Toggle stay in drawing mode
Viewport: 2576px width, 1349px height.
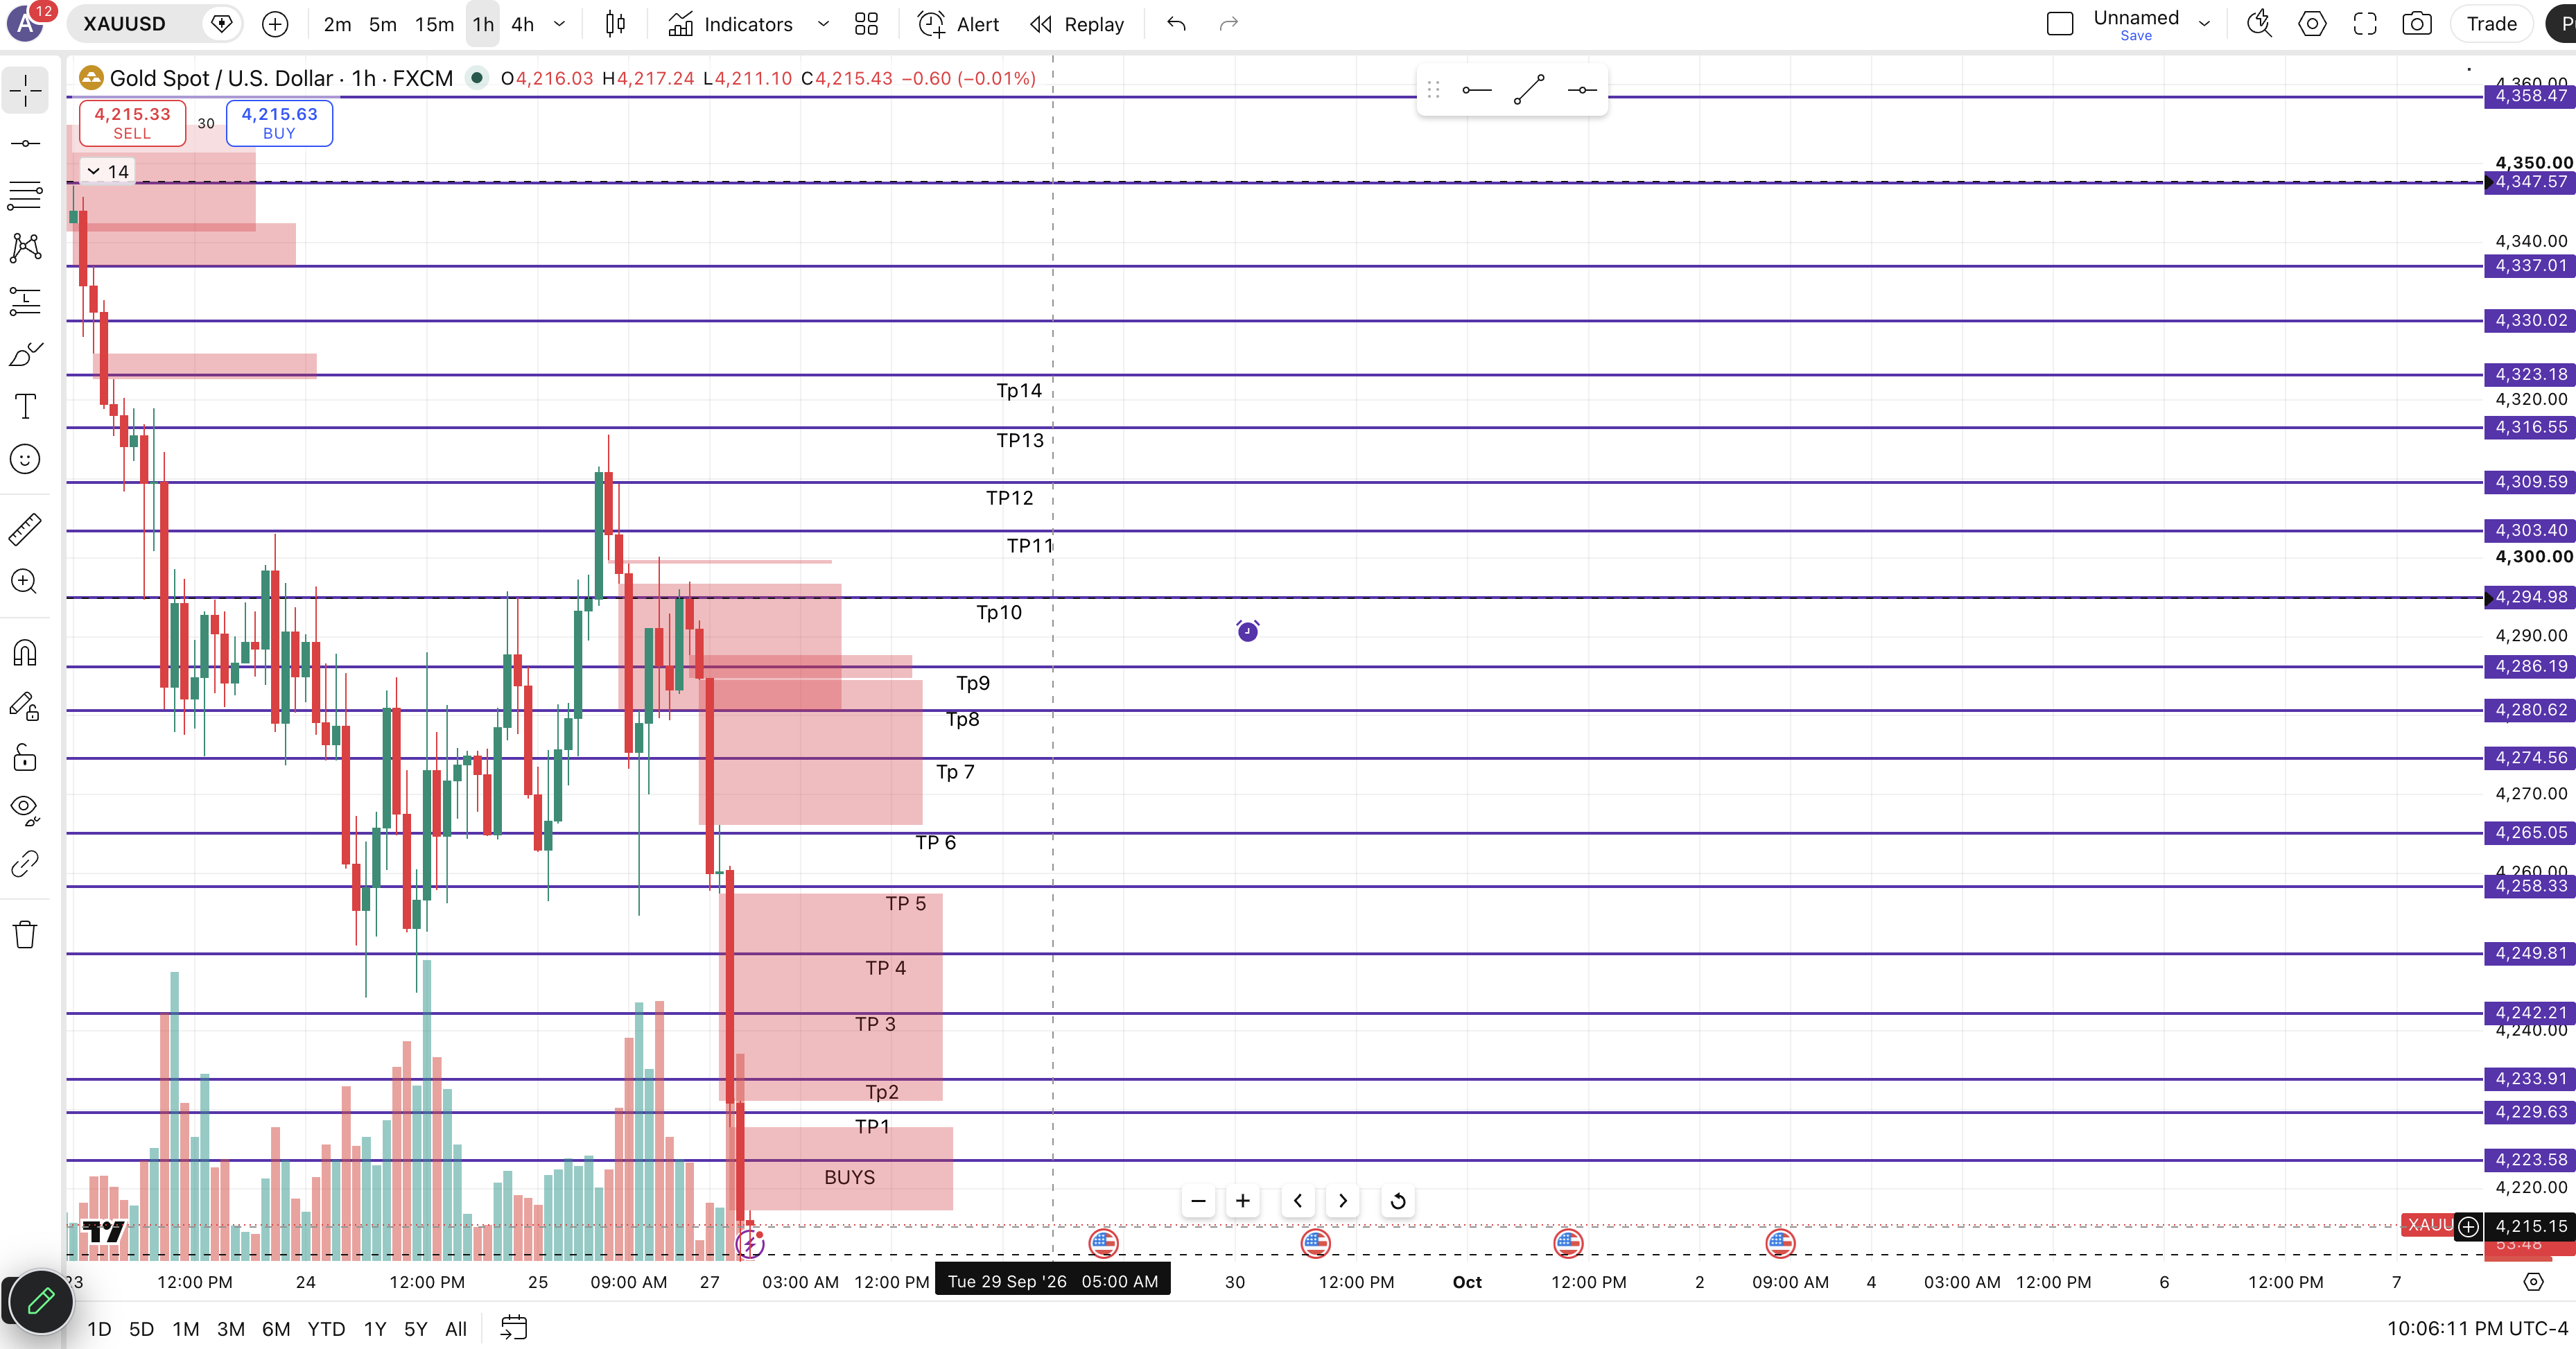pos(25,706)
